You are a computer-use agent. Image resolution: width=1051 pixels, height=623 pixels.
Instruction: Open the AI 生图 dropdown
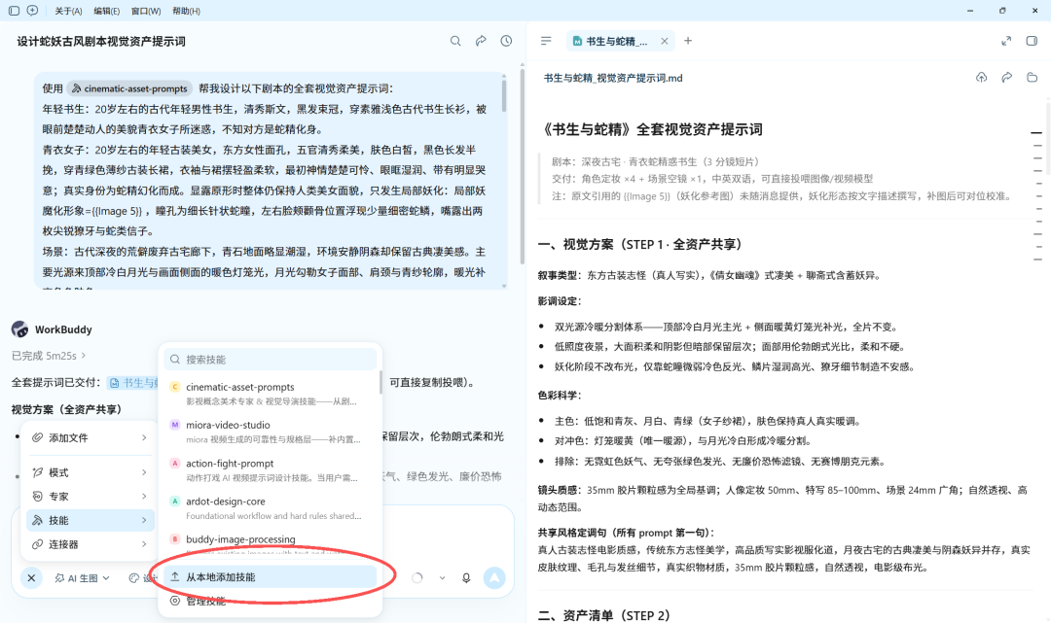click(x=82, y=578)
